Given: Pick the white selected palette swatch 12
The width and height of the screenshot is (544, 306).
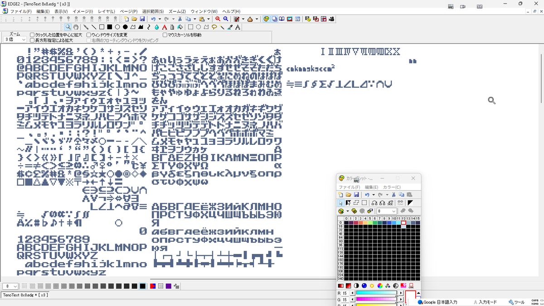Looking at the screenshot, I should pos(403,222).
